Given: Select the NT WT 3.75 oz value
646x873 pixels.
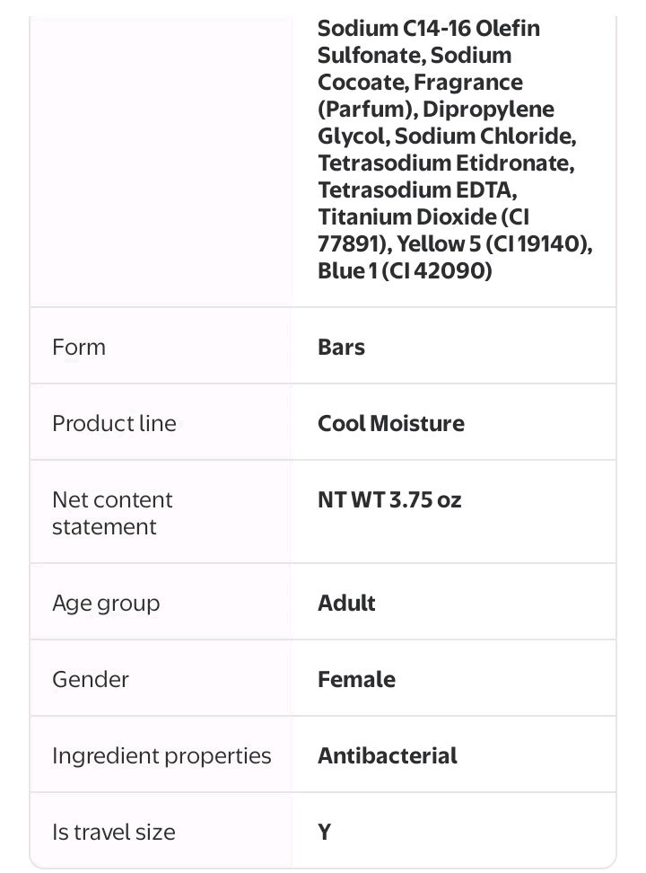Looking at the screenshot, I should pos(389,499).
